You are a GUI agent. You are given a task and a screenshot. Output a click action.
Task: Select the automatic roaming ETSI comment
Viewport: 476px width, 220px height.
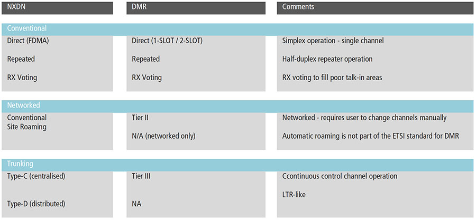370,136
